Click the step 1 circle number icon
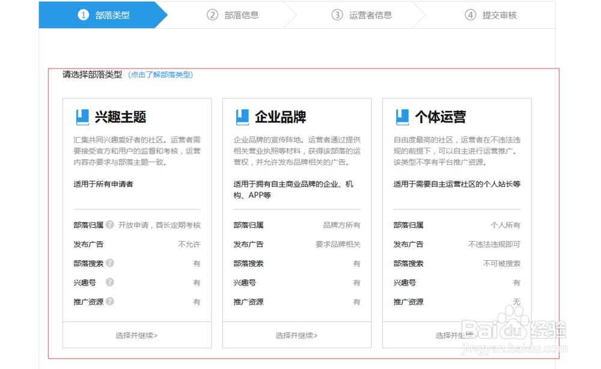Viewport: 601px width, 369px height. point(83,15)
